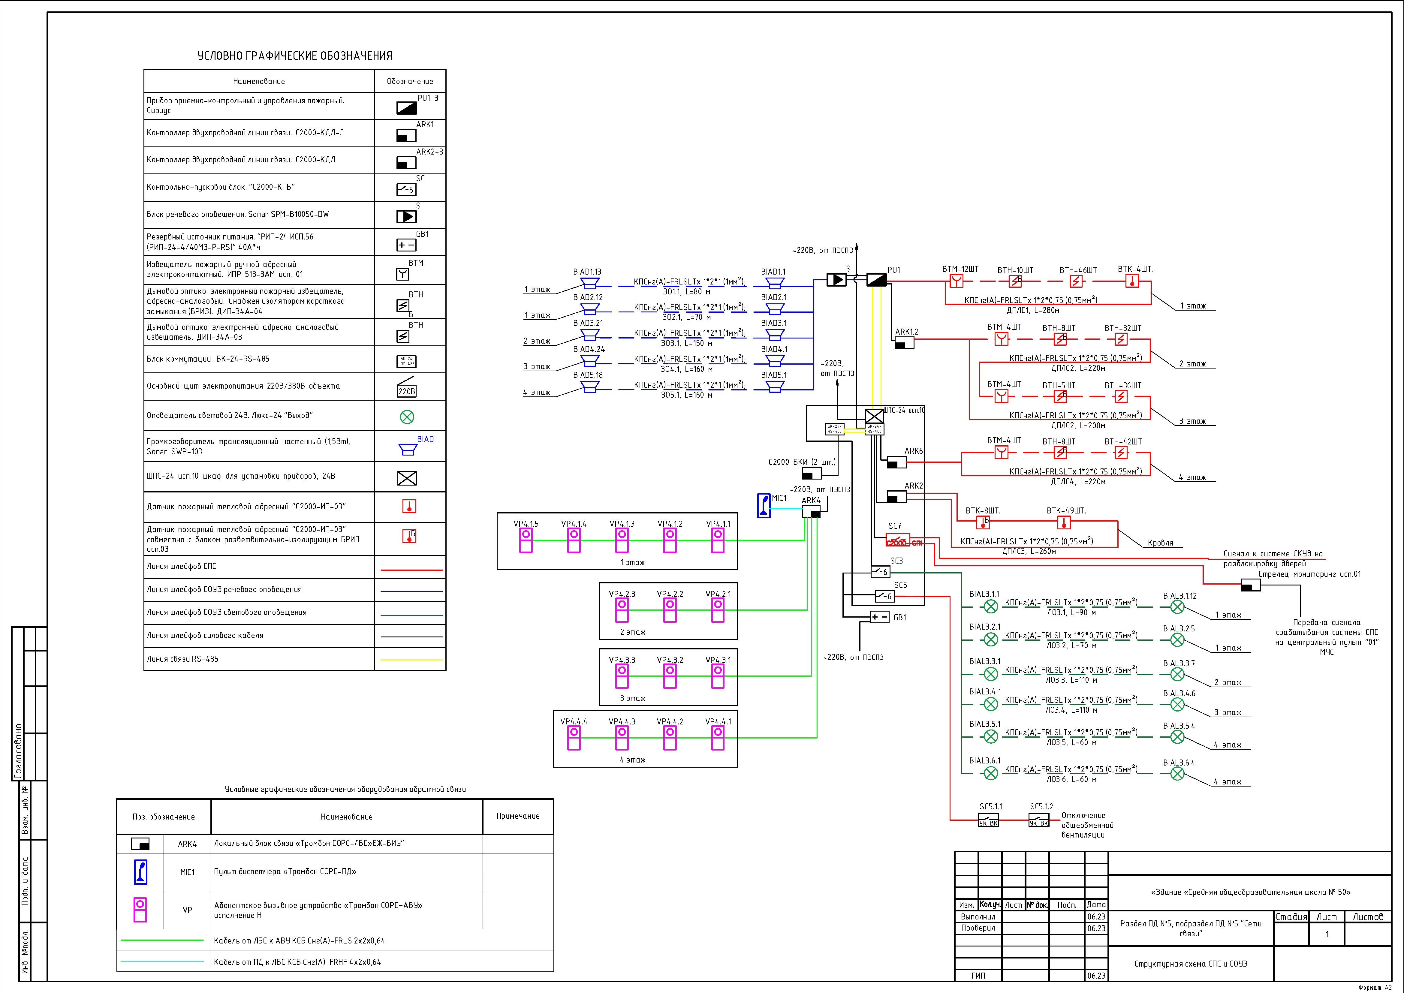1404x993 pixels.
Task: Click the PU1-3 Сириус symbol in the legend
Action: 407,108
